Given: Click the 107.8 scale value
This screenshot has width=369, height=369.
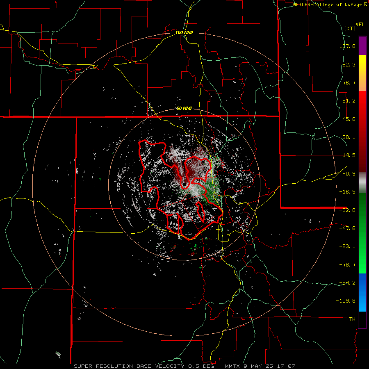Looking at the screenshot, I should [347, 46].
